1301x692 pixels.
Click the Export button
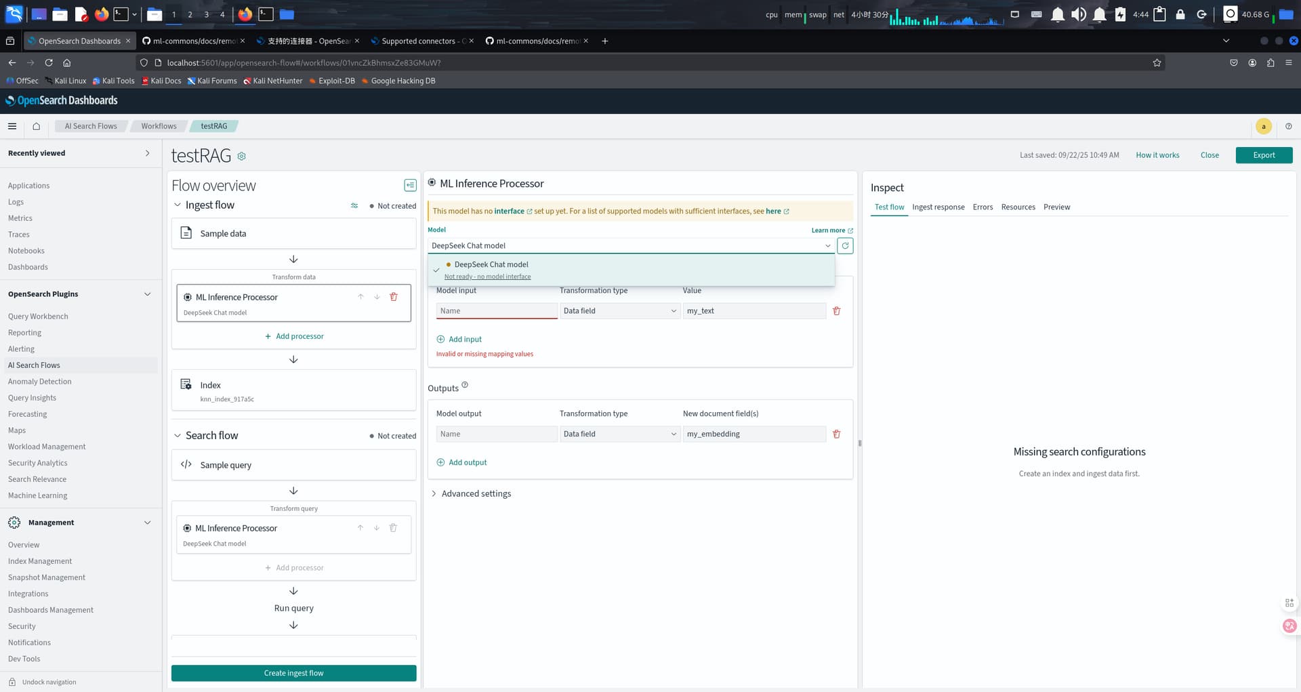1264,155
